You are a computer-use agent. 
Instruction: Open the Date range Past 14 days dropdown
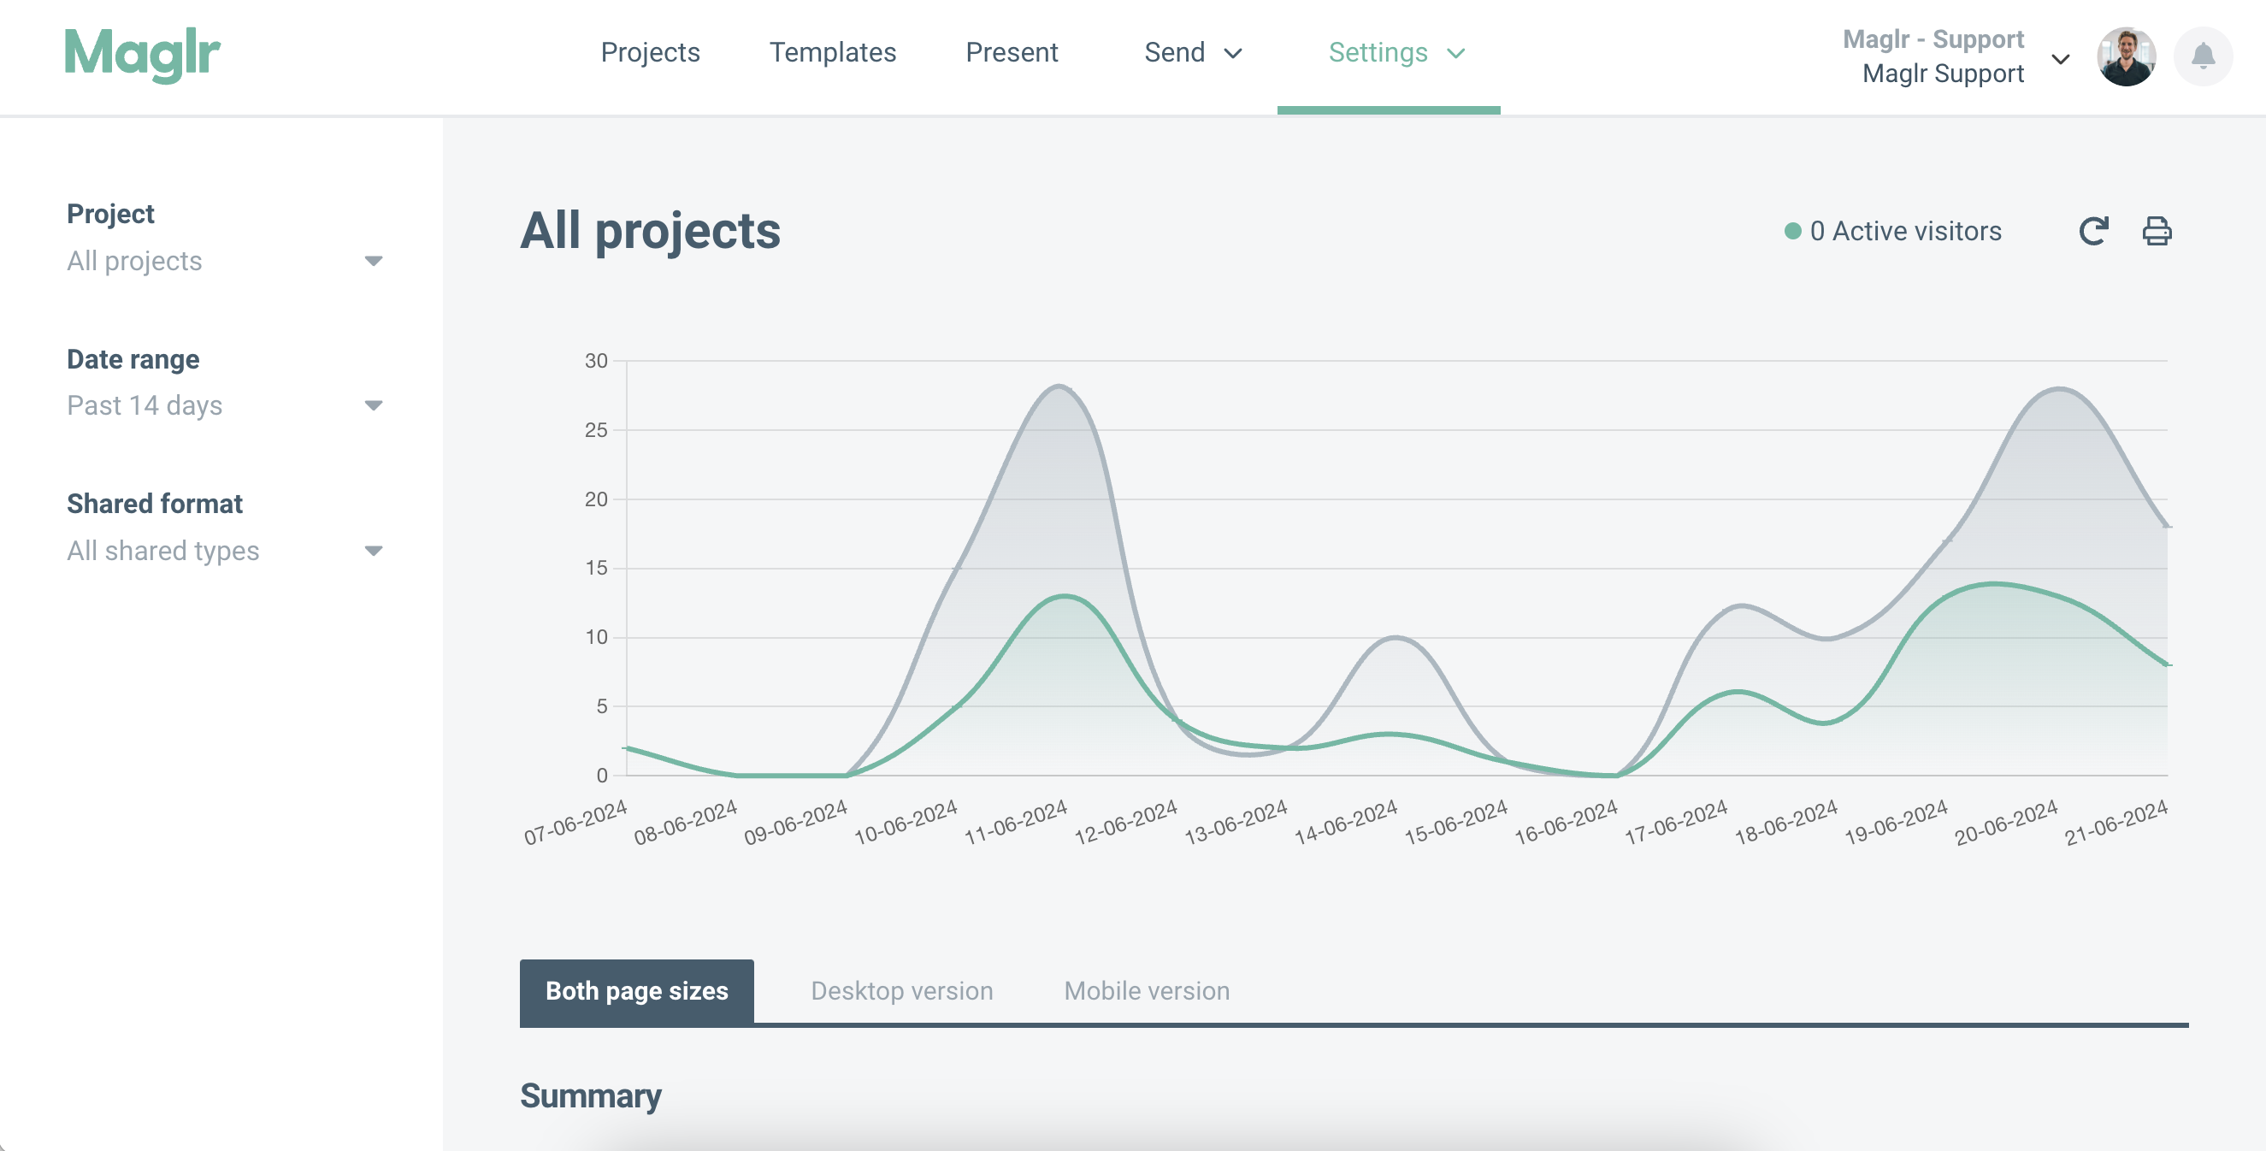(x=224, y=405)
